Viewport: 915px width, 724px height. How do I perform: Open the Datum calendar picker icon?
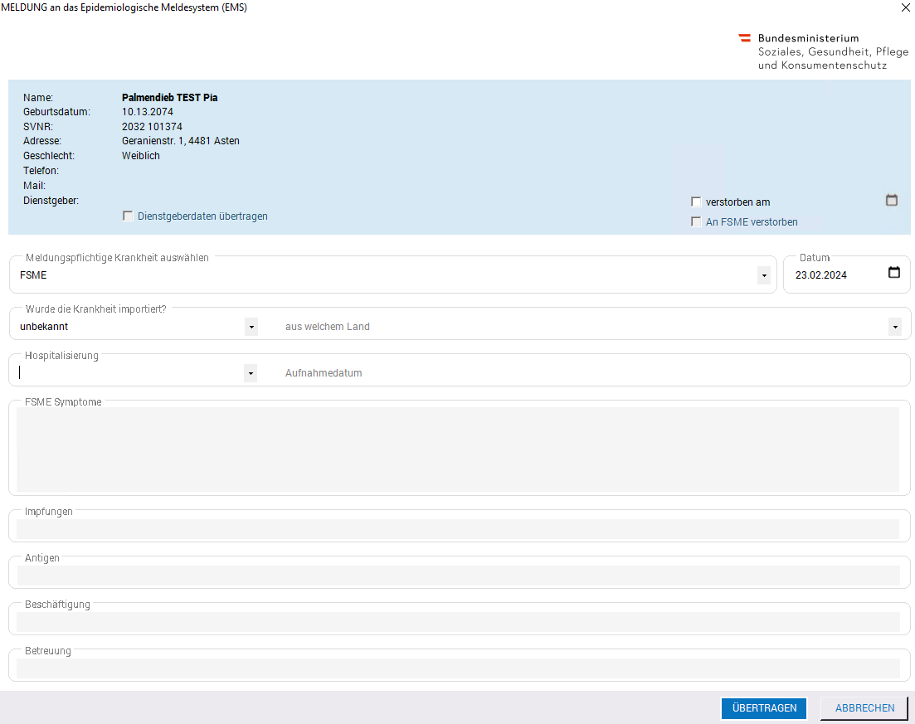[893, 273]
